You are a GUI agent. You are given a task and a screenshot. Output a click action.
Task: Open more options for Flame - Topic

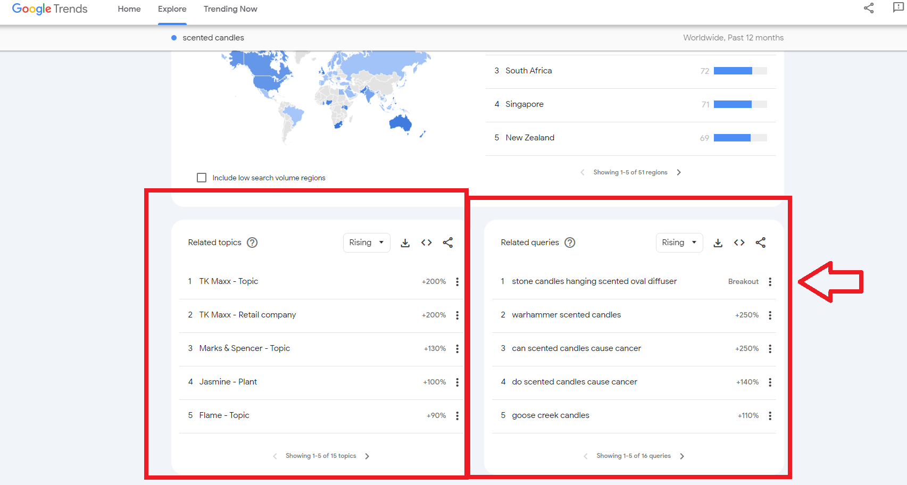click(x=457, y=416)
